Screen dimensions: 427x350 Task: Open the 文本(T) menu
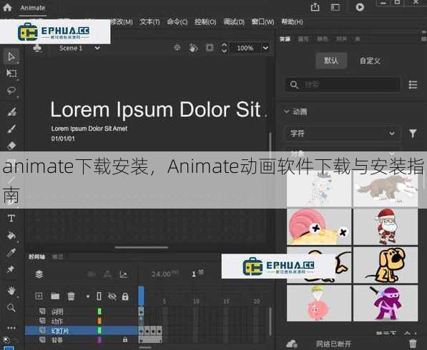(149, 21)
